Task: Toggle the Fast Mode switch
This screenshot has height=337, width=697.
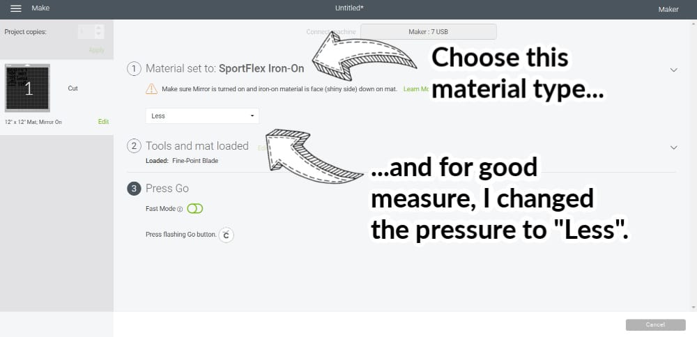Action: tap(194, 209)
